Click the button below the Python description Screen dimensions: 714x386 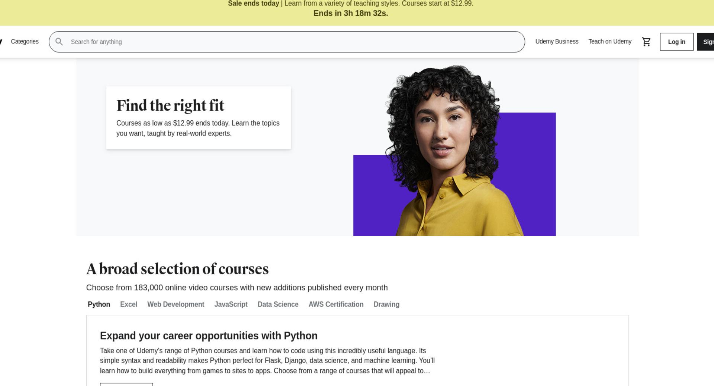coord(126,385)
